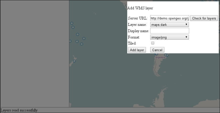Image resolution: width=220 pixels, height=113 pixels.
Task: Click the marker cut off at map's left edge
Action: 70,41
